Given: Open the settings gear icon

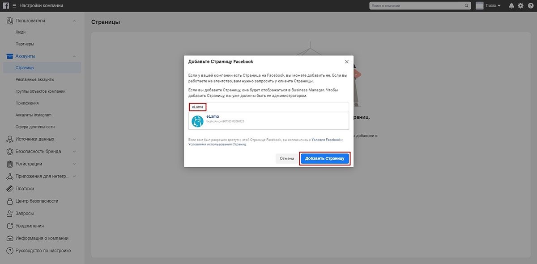Looking at the screenshot, I should (x=520, y=6).
